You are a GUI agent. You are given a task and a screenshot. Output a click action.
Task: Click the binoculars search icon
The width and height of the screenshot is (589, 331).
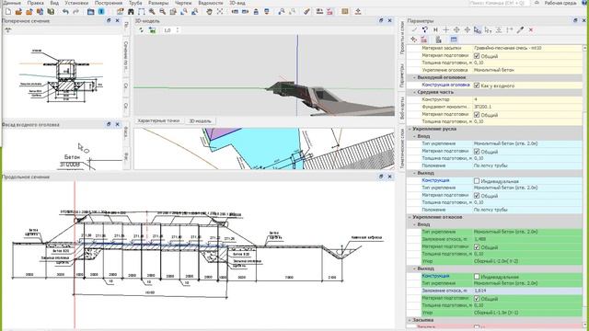coord(131,12)
